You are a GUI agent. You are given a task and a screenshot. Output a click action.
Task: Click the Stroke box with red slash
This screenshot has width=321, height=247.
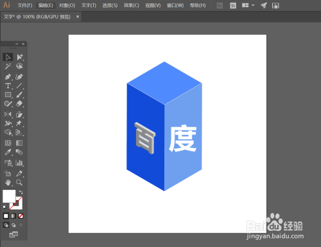point(19,206)
